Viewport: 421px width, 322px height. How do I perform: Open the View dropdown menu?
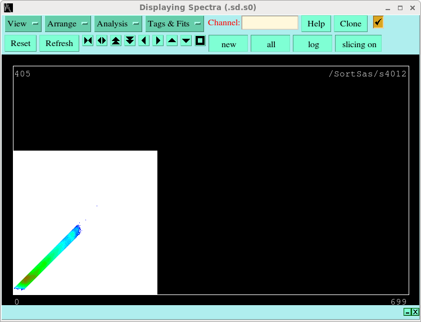23,24
